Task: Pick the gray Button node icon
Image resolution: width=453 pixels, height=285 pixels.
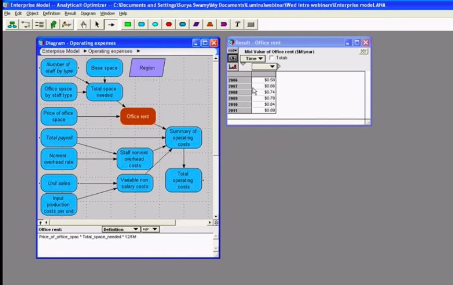Action: click(x=251, y=24)
